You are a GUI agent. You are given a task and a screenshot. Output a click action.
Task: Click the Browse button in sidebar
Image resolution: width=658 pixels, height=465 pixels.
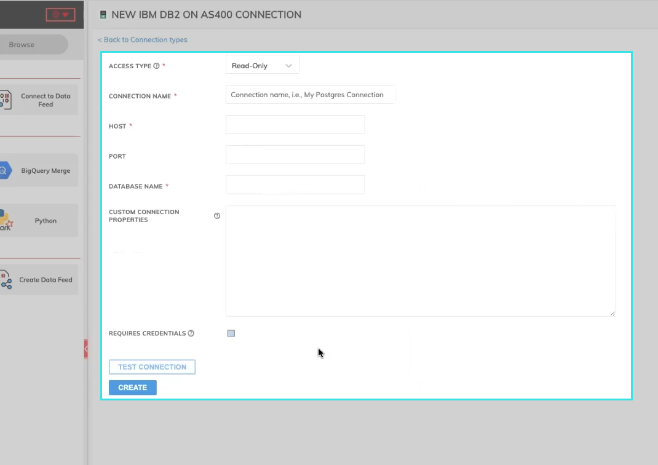tap(34, 44)
